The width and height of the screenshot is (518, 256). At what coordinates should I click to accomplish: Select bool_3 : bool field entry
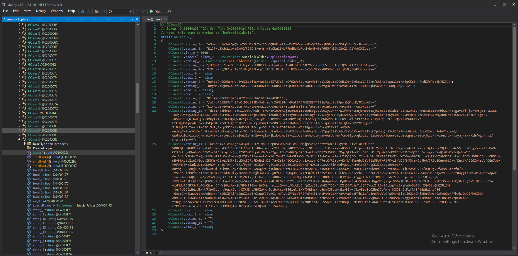click(x=51, y=184)
